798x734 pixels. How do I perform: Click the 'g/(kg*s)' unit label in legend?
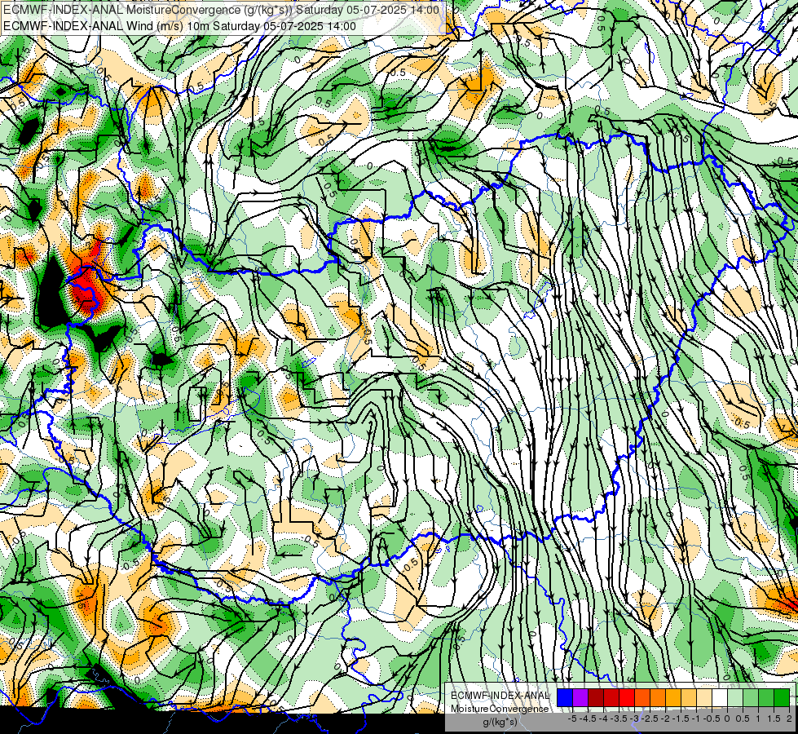(x=500, y=722)
